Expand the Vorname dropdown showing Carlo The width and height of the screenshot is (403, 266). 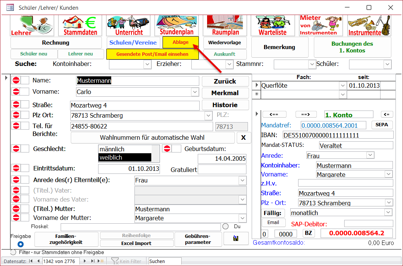tap(195, 92)
